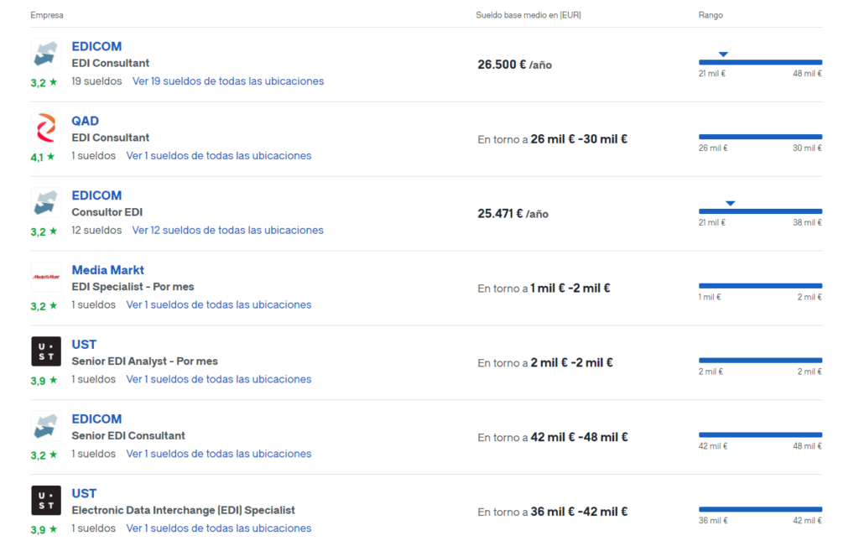View all-location salaries link in QAD row
The height and width of the screenshot is (546, 859).
coord(219,155)
